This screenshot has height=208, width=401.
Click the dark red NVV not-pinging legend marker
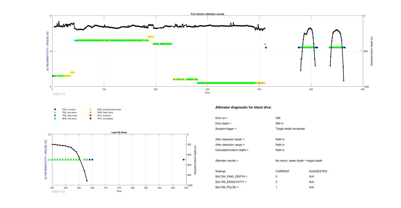91,119
